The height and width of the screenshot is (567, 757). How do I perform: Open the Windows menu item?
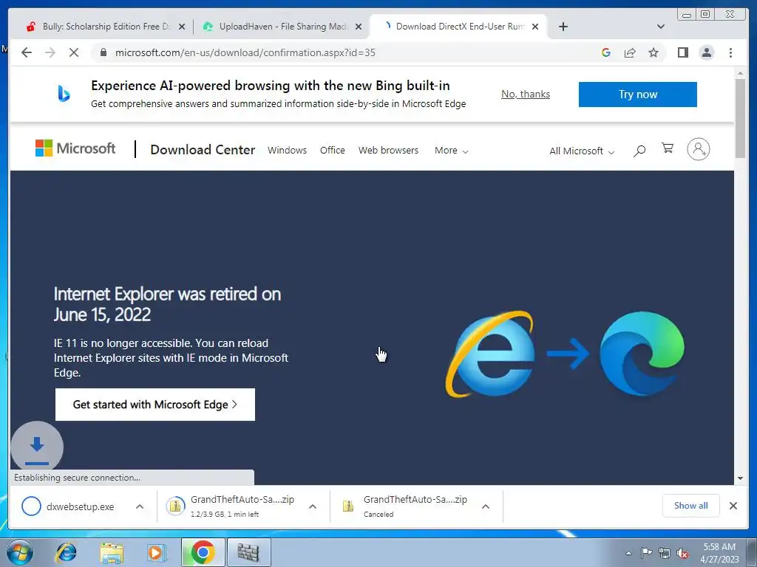pyautogui.click(x=288, y=151)
